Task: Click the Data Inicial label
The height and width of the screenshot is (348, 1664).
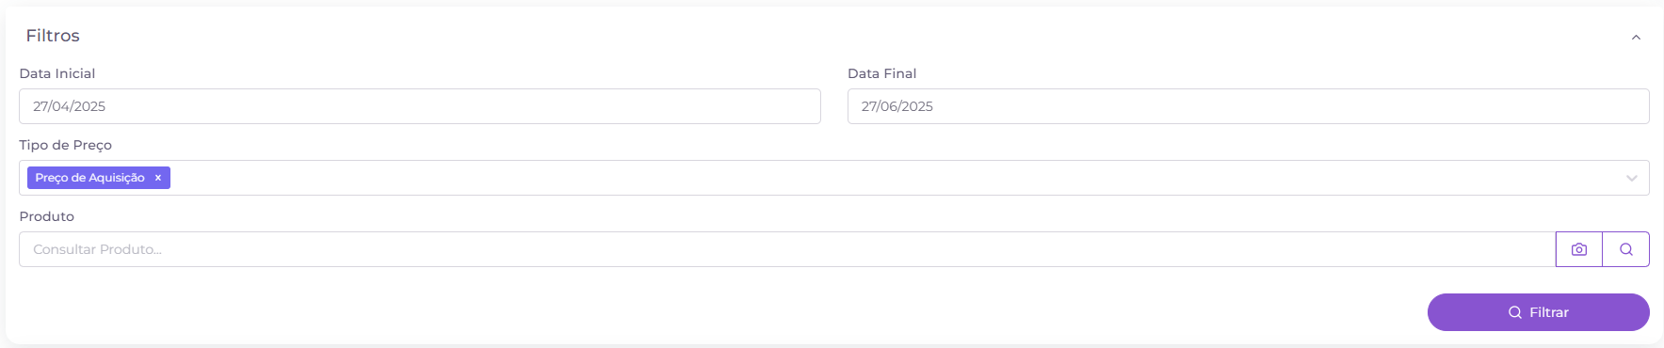Action: [x=57, y=73]
